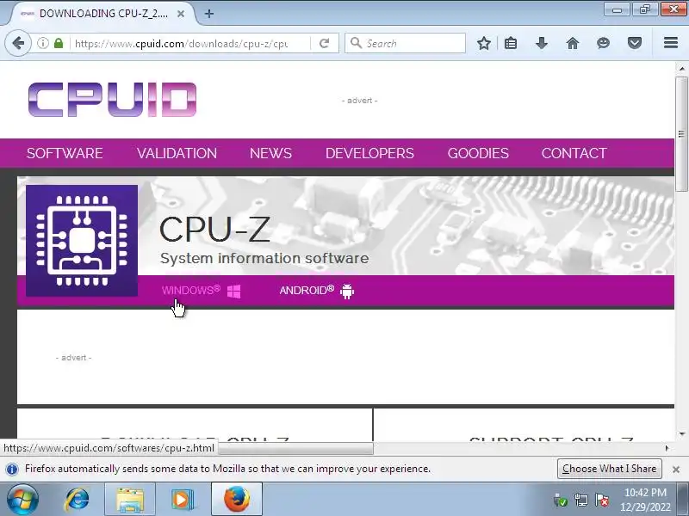
Task: Click the CPUID logo
Action: coord(112,100)
